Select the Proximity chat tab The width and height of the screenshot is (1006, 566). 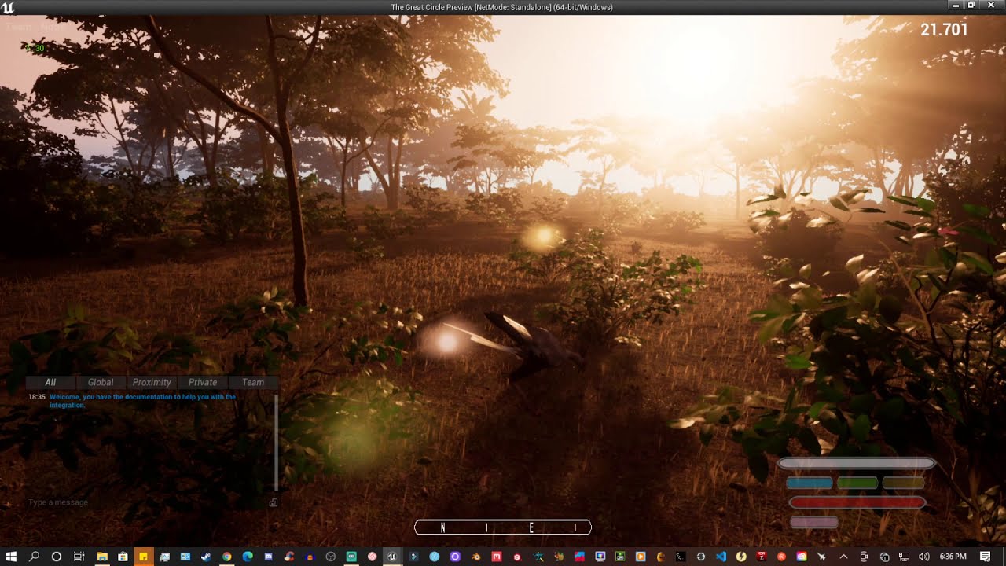tap(152, 382)
